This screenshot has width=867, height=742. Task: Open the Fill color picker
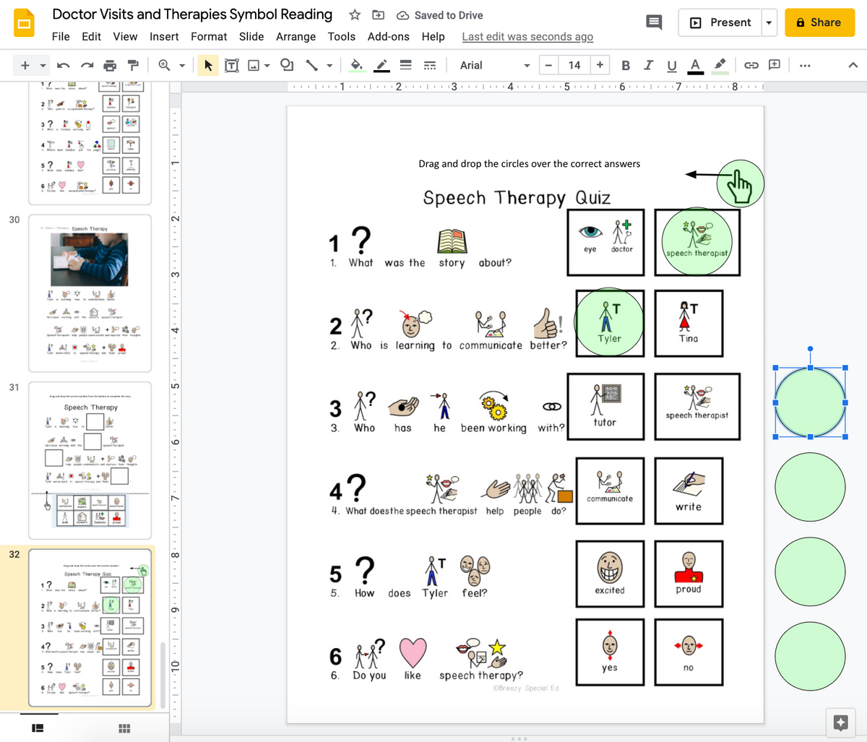point(356,66)
